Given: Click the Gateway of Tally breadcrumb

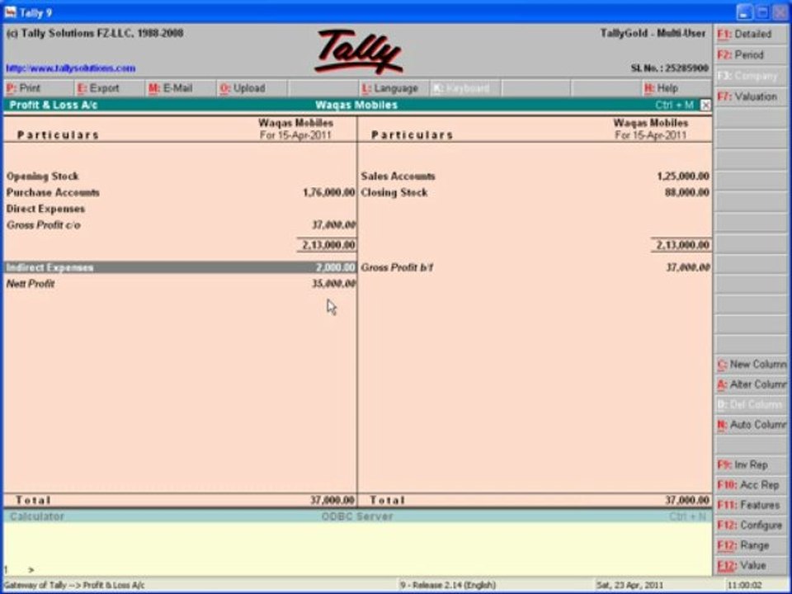Looking at the screenshot, I should point(74,586).
